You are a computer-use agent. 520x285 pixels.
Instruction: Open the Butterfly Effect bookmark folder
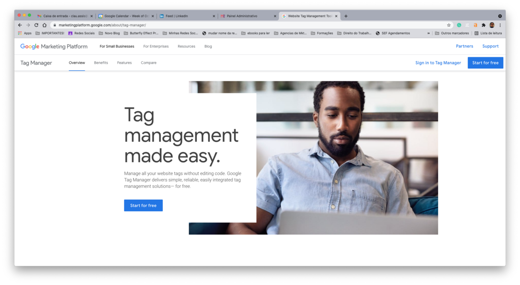pos(141,33)
